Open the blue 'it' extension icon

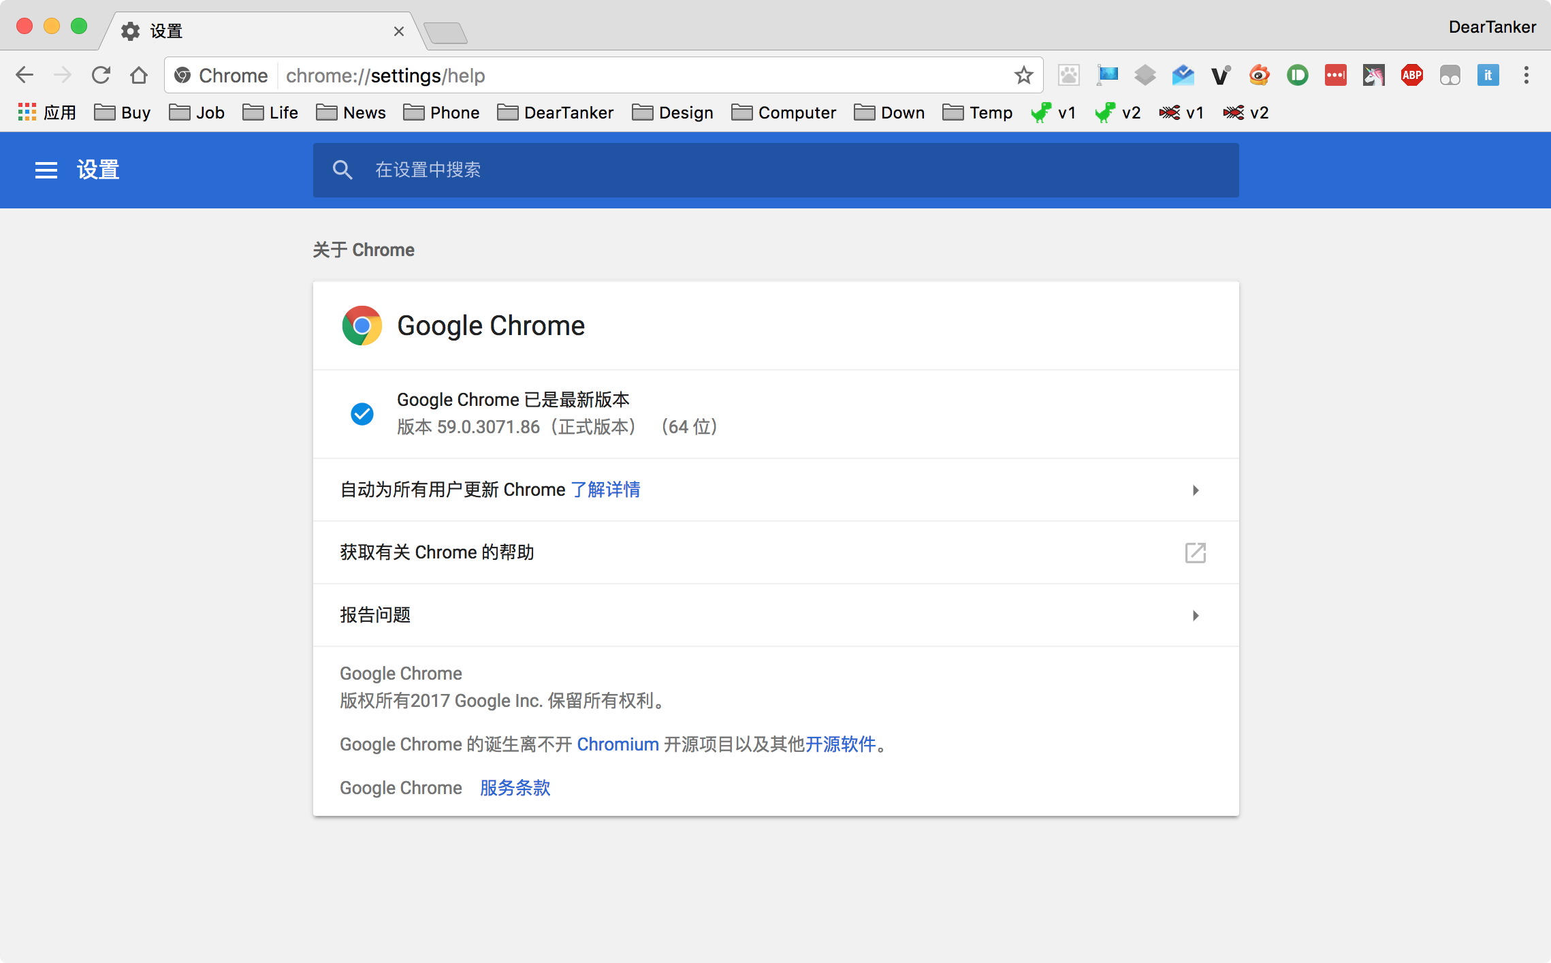click(x=1488, y=75)
